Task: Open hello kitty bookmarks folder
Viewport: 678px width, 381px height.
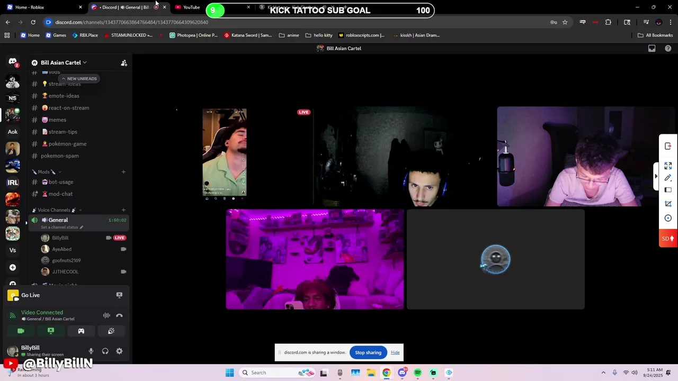Action: (x=319, y=35)
